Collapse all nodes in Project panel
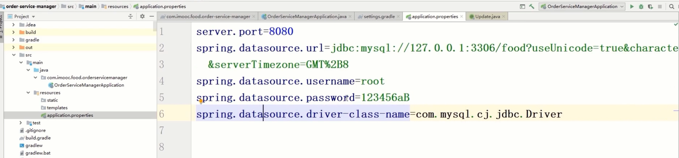 131,16
